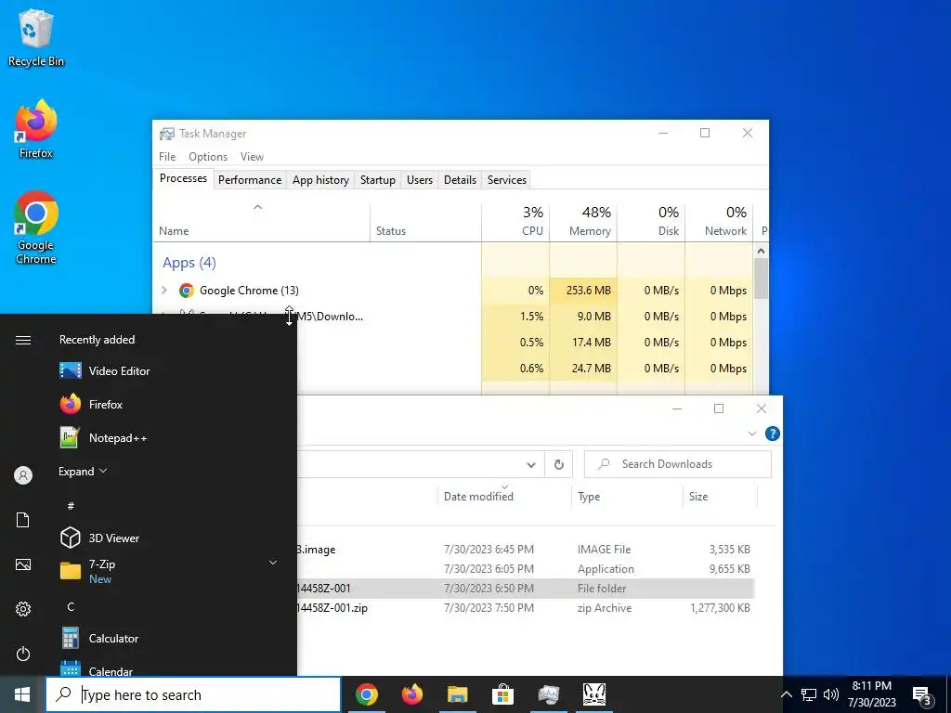Open Video Editor from Recently added
Image resolution: width=951 pixels, height=713 pixels.
point(104,371)
